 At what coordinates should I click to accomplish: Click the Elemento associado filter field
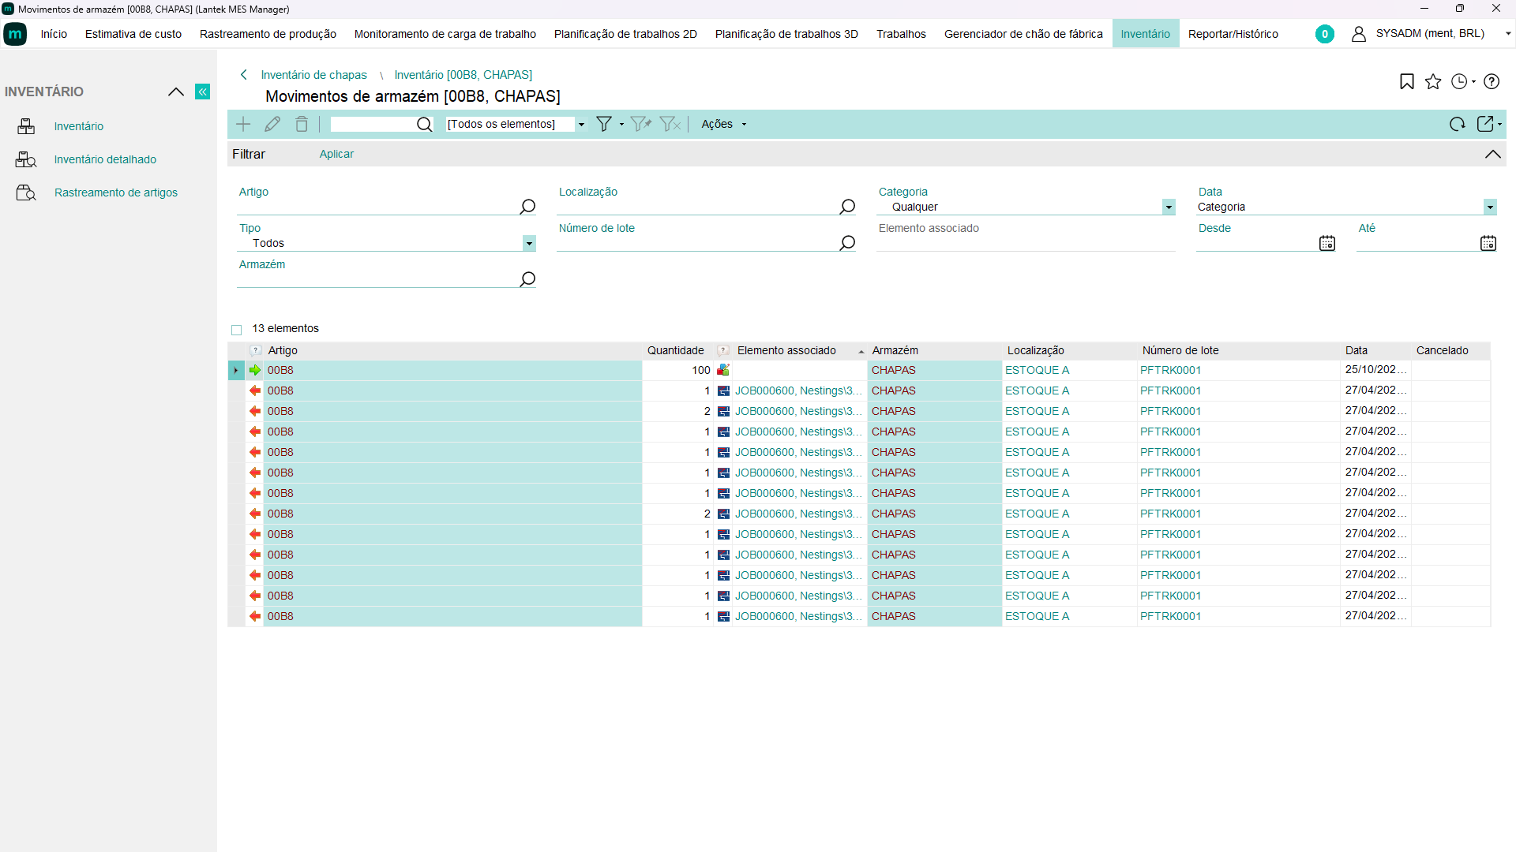(x=1026, y=243)
